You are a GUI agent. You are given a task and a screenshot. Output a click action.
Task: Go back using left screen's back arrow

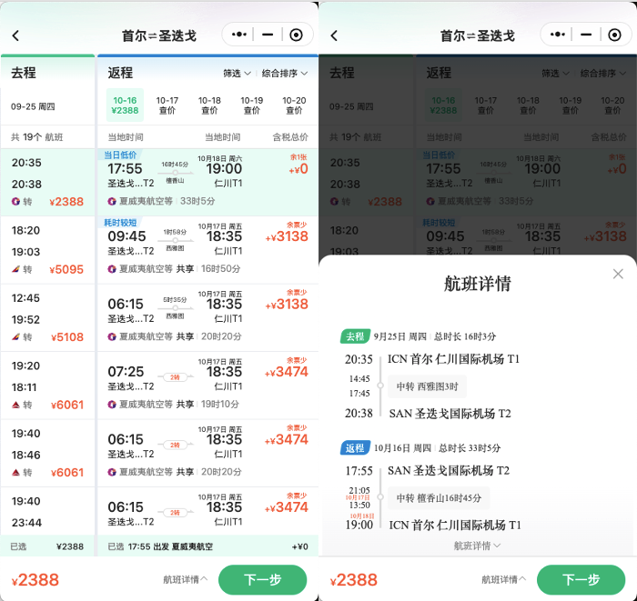[15, 35]
